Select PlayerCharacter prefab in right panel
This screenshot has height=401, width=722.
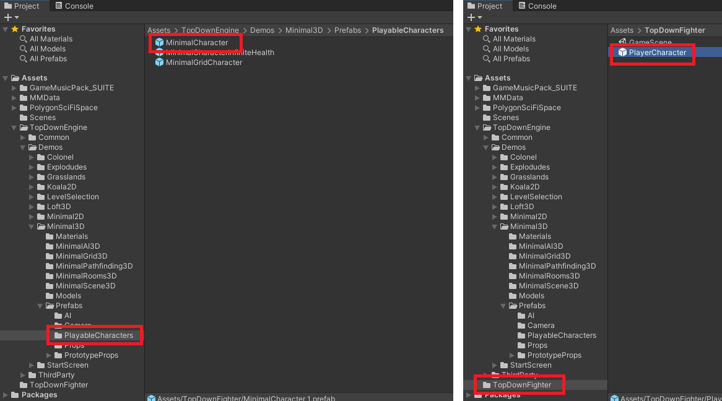coord(657,53)
